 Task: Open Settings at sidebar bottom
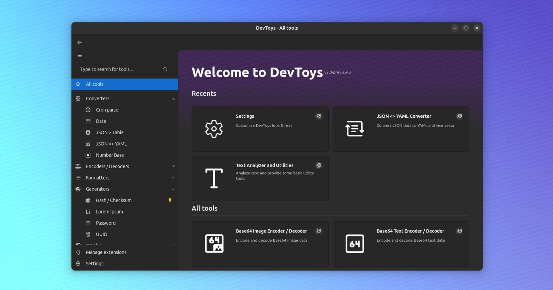pyautogui.click(x=94, y=264)
